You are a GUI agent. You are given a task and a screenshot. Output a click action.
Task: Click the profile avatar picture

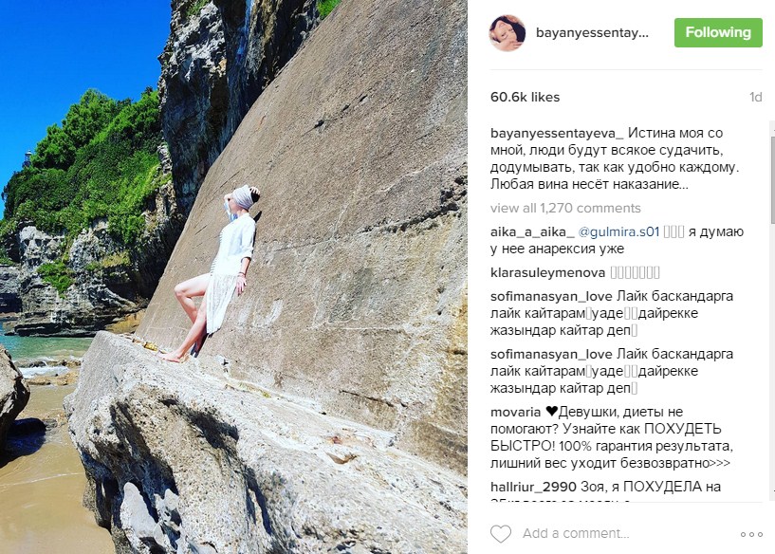(x=507, y=32)
